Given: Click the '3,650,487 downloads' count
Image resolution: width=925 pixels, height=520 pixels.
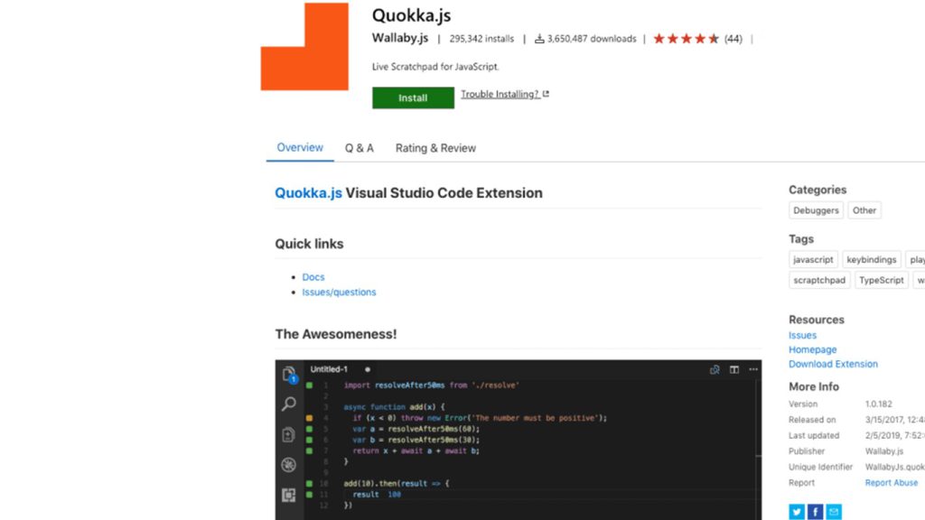Looking at the screenshot, I should pyautogui.click(x=592, y=39).
